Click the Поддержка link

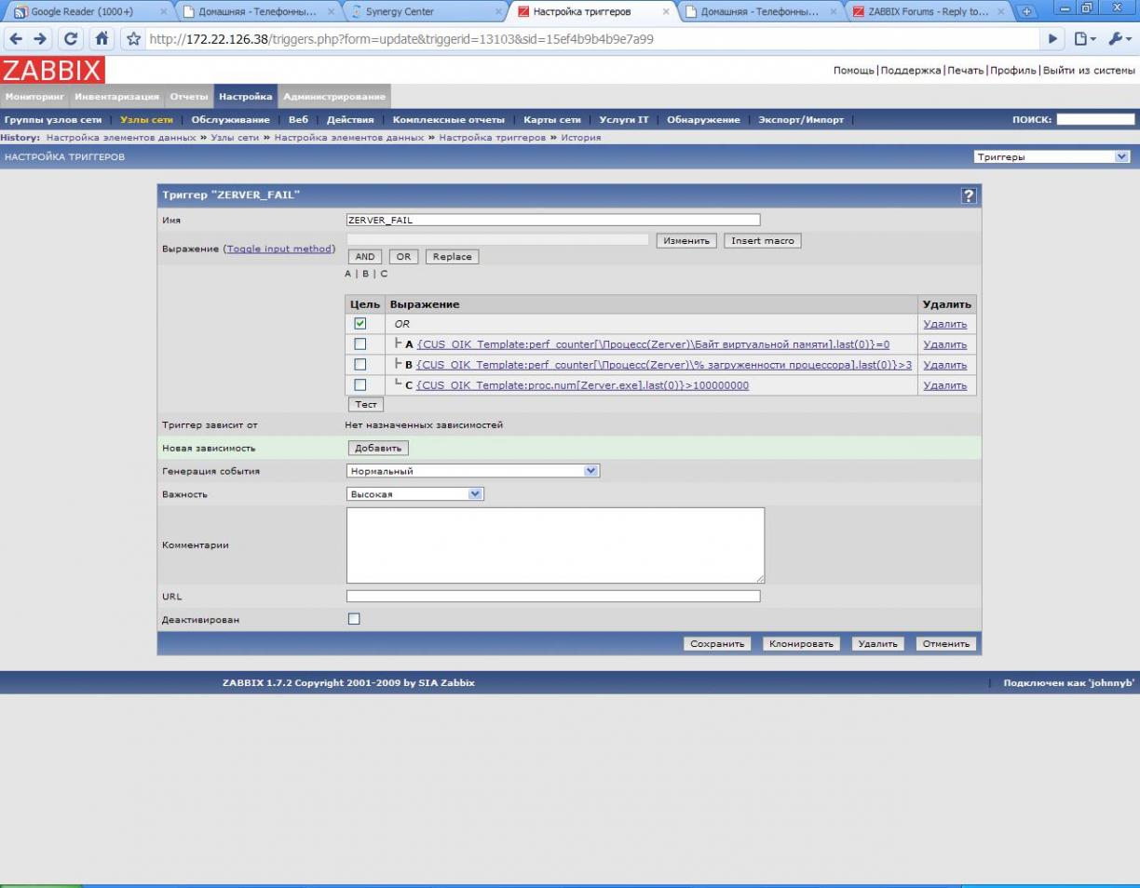coord(910,71)
